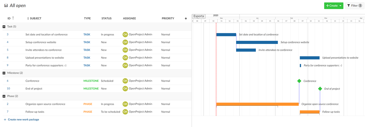The image size is (365, 127).
Task: Collapse the Milestone (2) group
Action: 4,73
